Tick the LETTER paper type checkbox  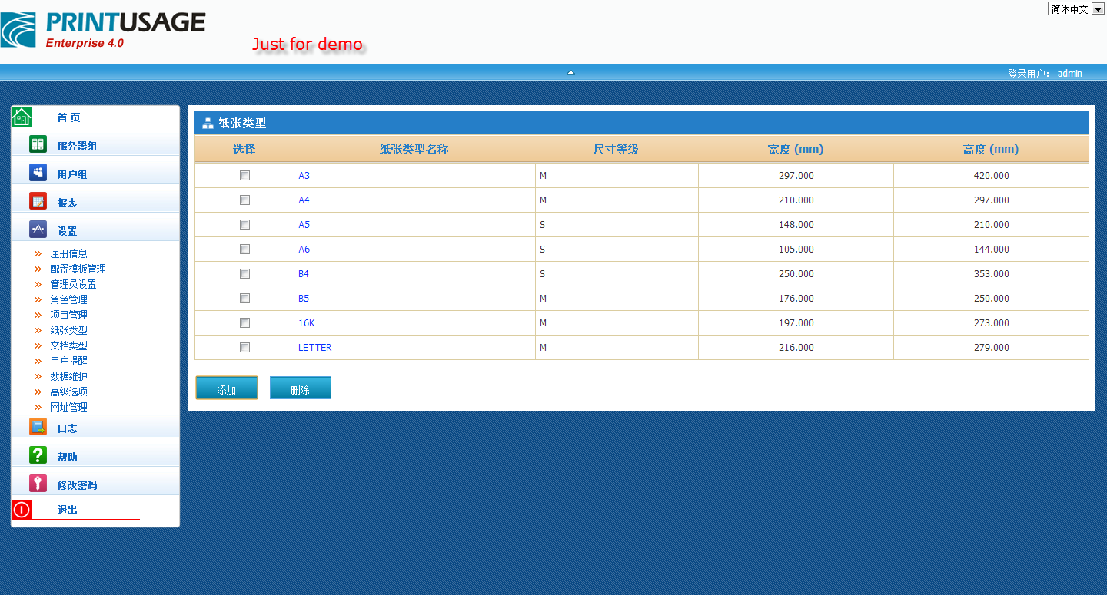pyautogui.click(x=244, y=348)
